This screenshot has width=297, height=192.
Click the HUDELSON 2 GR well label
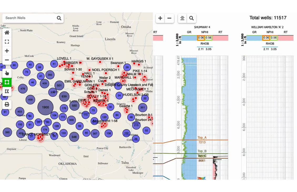(x=136, y=95)
